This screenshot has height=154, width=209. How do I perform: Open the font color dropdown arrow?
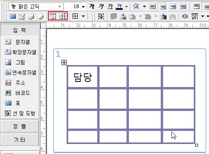click(127, 7)
